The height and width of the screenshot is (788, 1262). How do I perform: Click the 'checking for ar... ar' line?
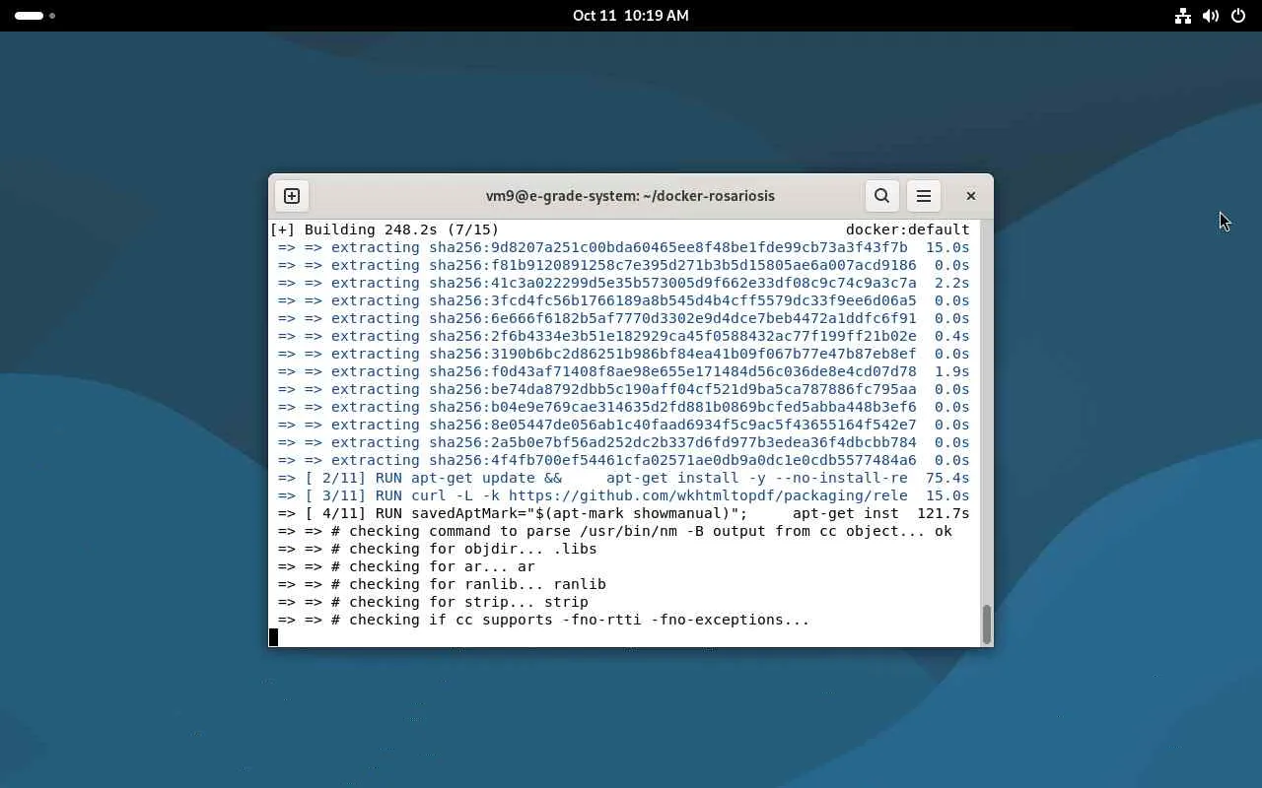406,566
